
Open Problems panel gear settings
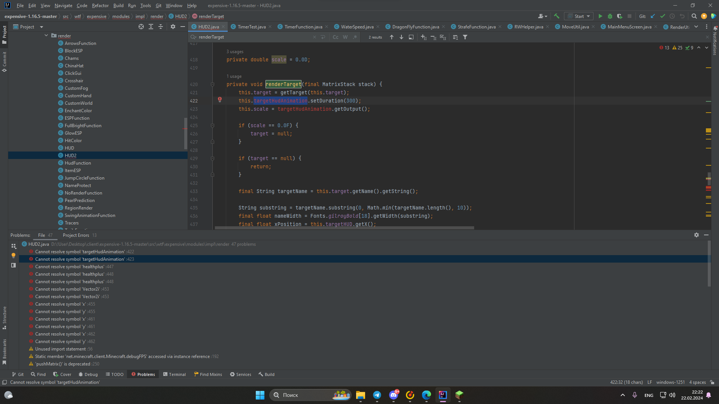click(x=697, y=235)
